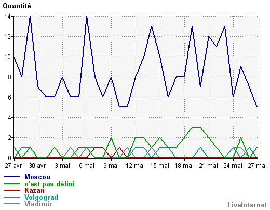Click the 30 avr axis date label
270x210 pixels.
coord(37,166)
